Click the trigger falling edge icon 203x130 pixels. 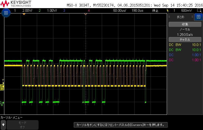167,10
